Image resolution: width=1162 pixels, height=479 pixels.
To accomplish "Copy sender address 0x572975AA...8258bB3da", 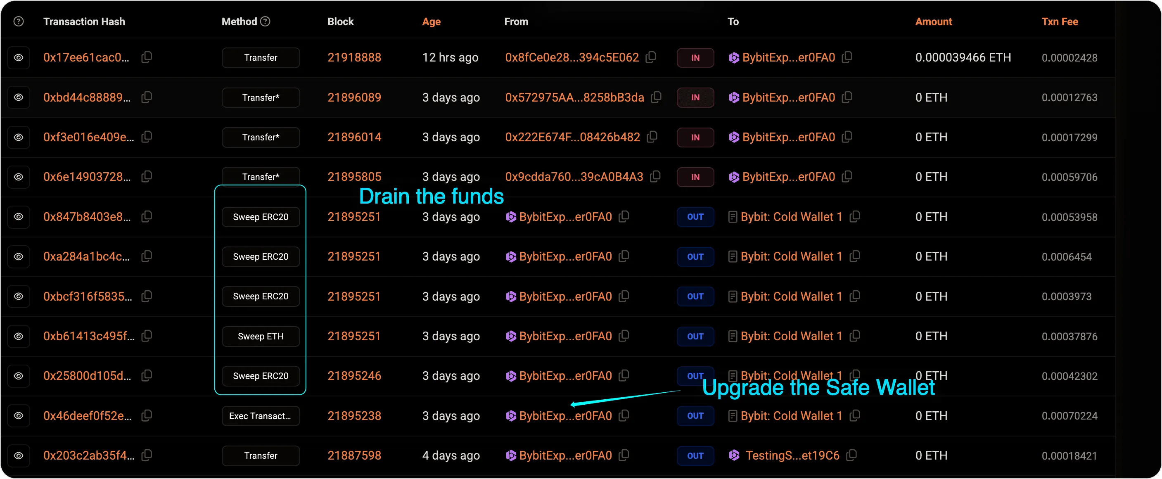I will pyautogui.click(x=656, y=97).
